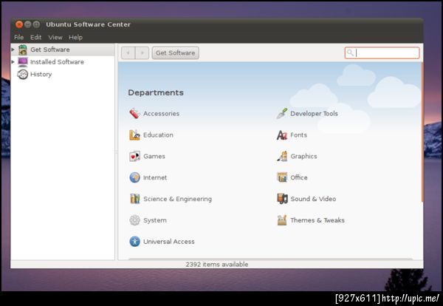Open the Office department icon
The width and height of the screenshot is (443, 306).
[x=282, y=177]
